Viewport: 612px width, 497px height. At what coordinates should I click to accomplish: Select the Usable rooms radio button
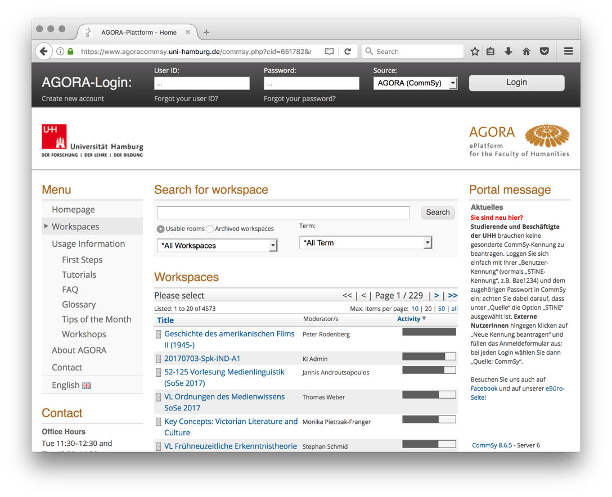tap(161, 229)
